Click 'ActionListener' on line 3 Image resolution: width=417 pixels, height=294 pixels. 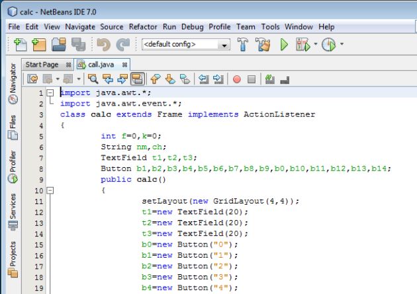point(279,114)
